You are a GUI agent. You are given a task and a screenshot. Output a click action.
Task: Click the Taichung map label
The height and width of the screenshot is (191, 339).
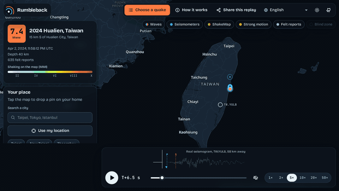coord(199,77)
